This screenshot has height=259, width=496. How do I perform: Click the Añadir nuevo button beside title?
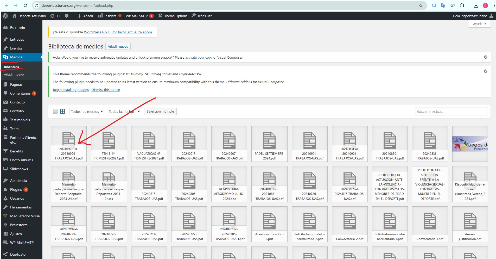click(118, 46)
